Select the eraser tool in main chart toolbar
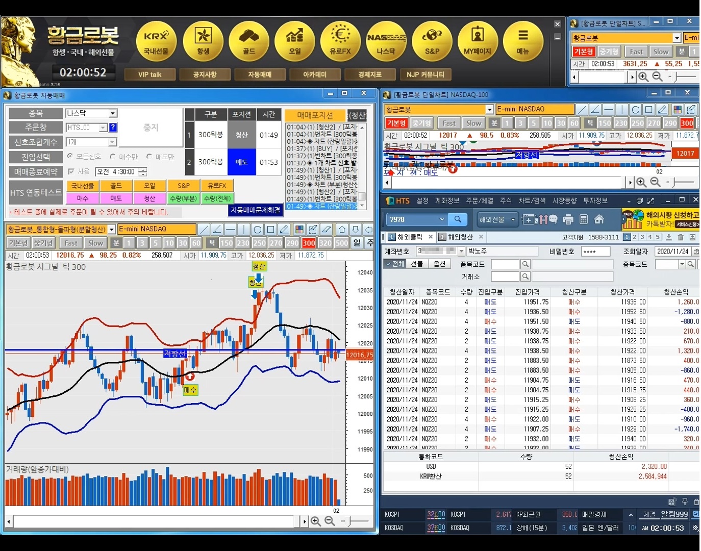The image size is (701, 551). tap(327, 230)
